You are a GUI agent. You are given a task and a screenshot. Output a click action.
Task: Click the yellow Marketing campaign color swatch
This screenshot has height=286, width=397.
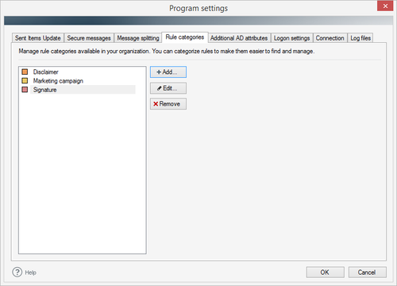25,81
